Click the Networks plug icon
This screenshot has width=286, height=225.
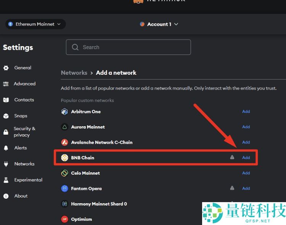[6, 164]
